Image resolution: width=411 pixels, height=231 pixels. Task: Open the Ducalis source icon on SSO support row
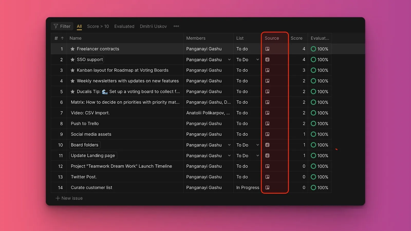tap(267, 59)
